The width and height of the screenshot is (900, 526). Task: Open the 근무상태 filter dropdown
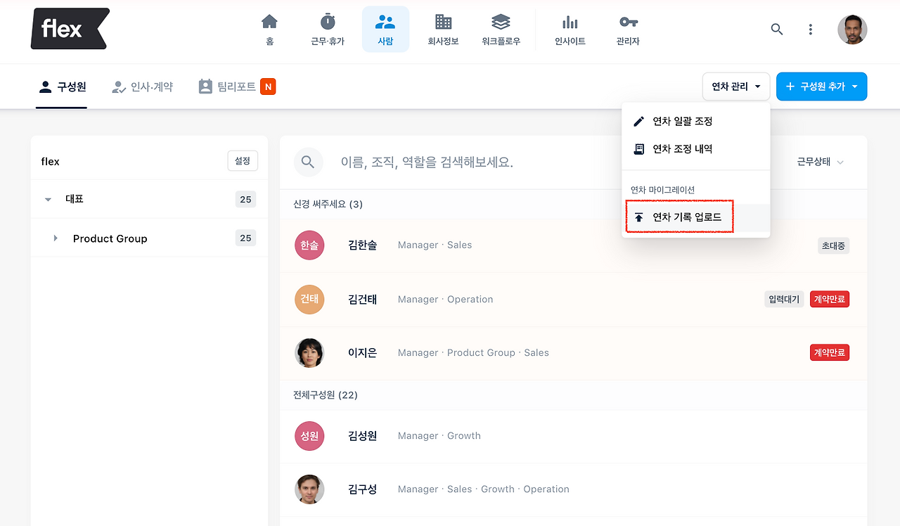(821, 162)
